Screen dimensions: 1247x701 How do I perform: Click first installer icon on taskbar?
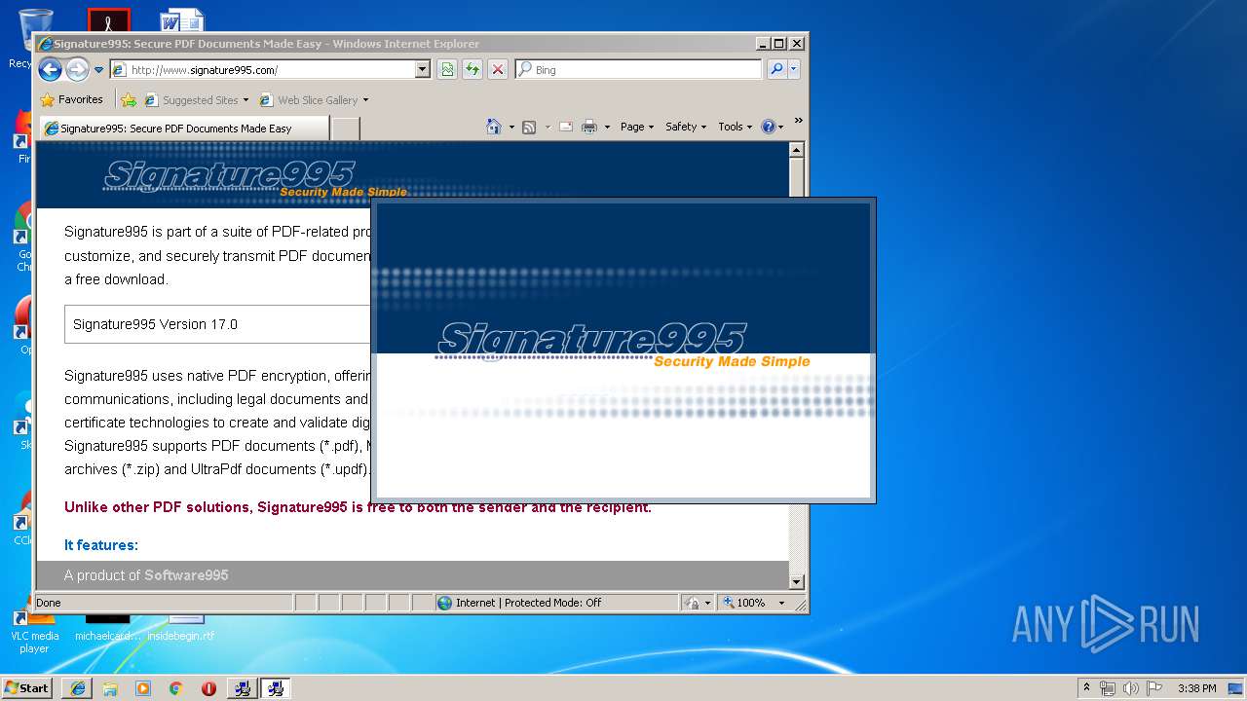242,688
